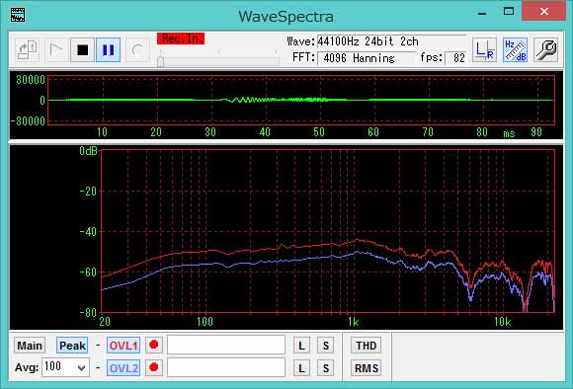This screenshot has width=573, height=389.
Task: Stop recording with the black square button
Action: (83, 50)
